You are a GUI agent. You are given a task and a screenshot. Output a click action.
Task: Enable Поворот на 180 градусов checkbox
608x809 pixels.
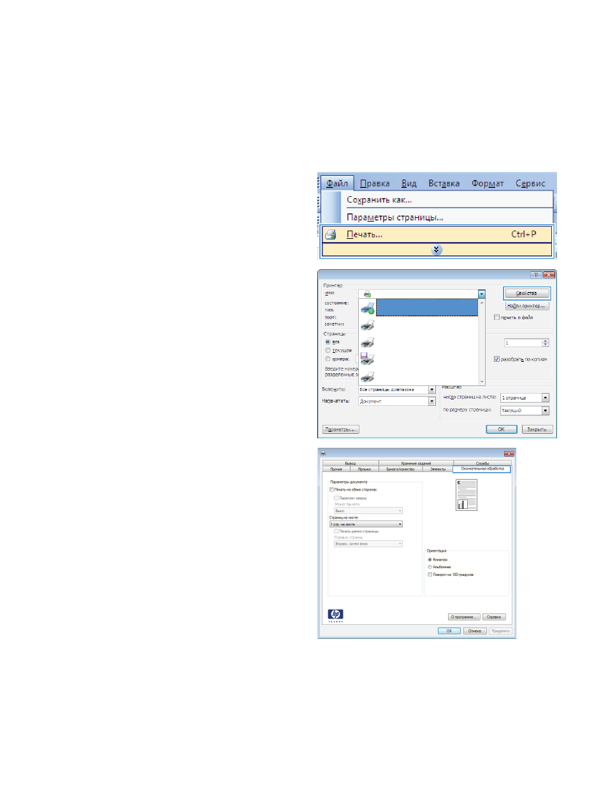pyautogui.click(x=430, y=575)
